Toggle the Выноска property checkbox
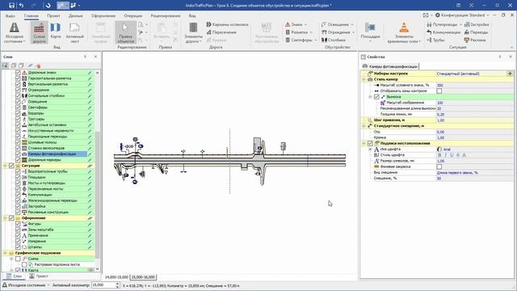The height and width of the screenshot is (291, 517). pyautogui.click(x=376, y=97)
